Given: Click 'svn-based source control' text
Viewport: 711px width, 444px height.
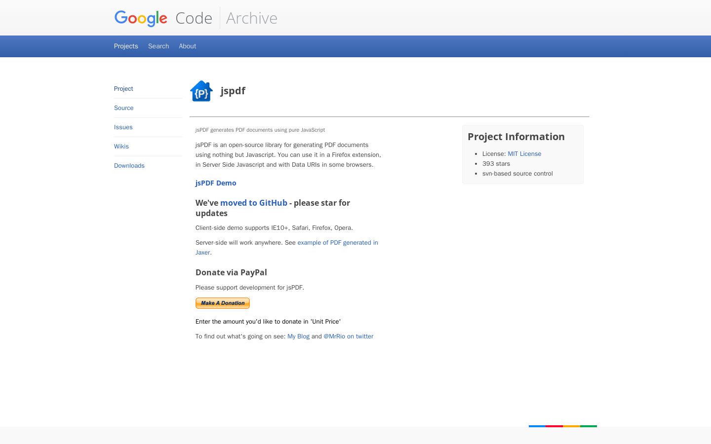Looking at the screenshot, I should [517, 174].
